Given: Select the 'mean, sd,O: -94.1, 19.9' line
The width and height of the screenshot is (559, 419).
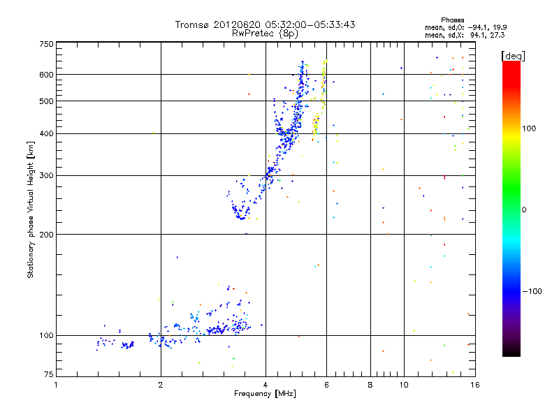Looking at the screenshot, I should 466,27.
